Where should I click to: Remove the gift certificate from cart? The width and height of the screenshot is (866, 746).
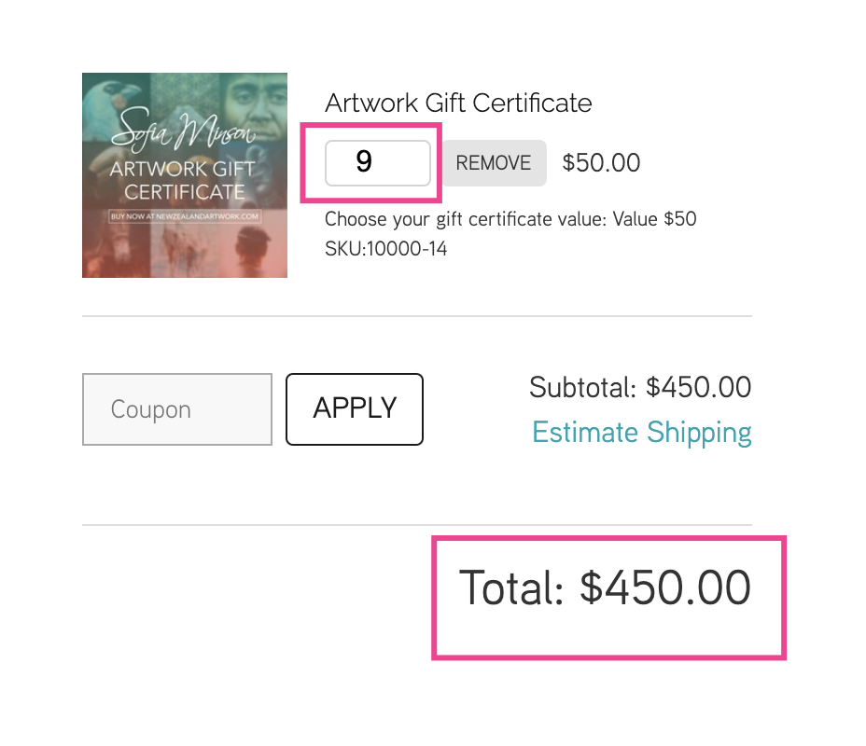point(494,163)
